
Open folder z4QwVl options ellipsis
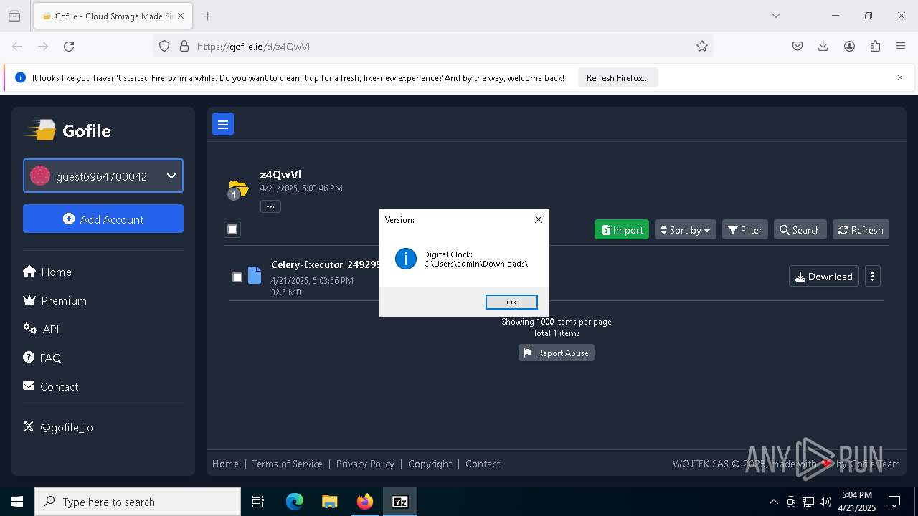coord(270,206)
